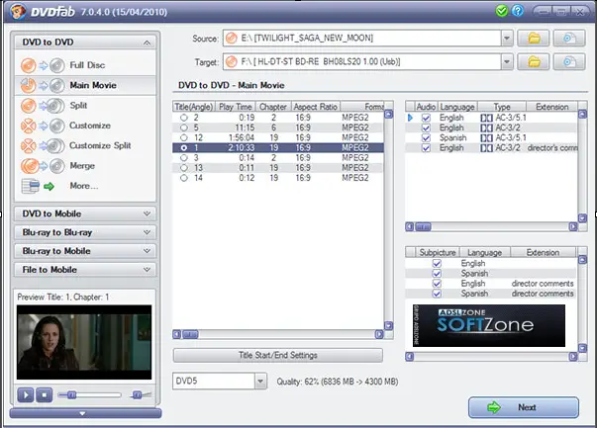Play the preview video
Screen dimensions: 597x428
(x=26, y=395)
